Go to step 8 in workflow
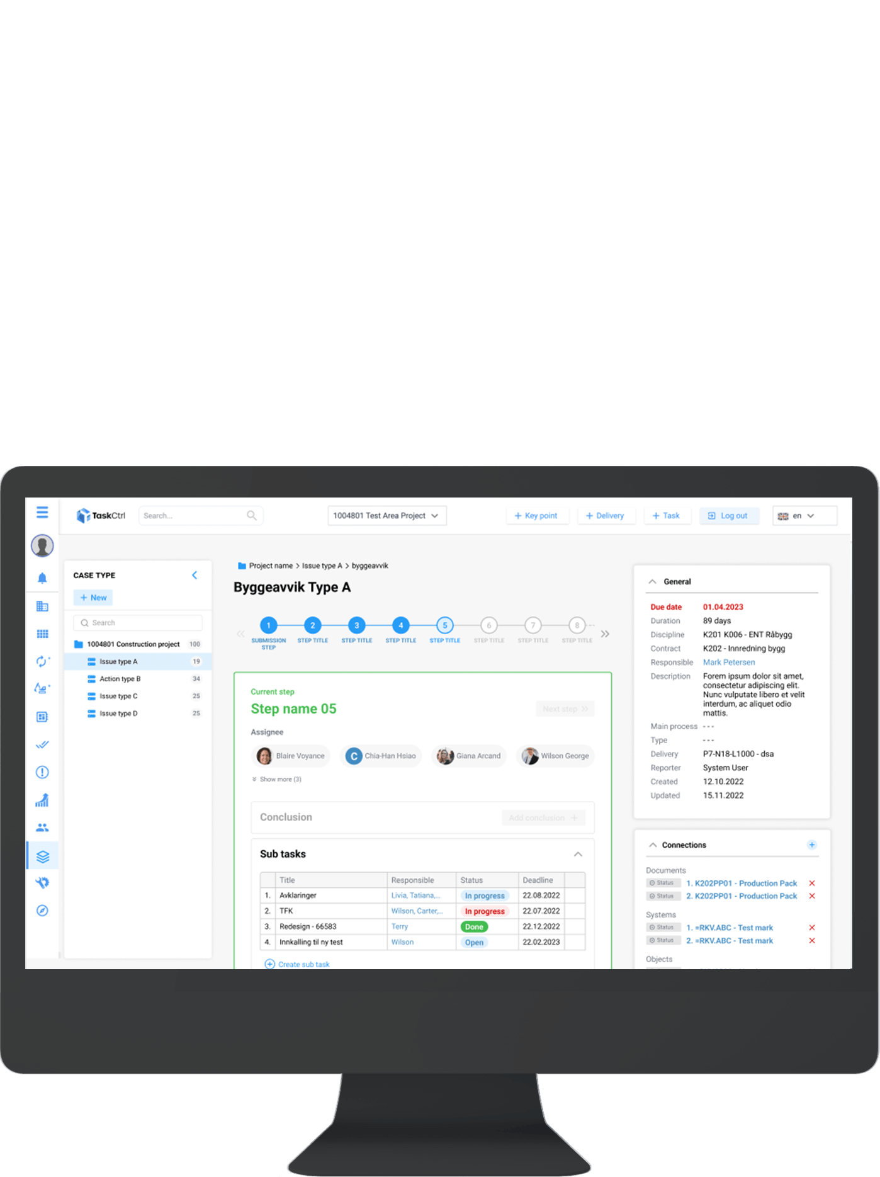880x1177 pixels. click(x=577, y=625)
